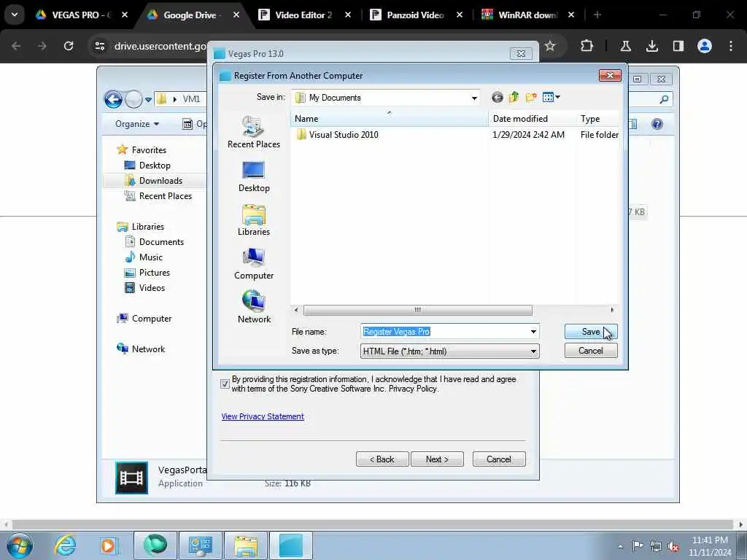The width and height of the screenshot is (747, 560).
Task: Launch Internet Explorer from the taskbar
Action: click(64, 545)
